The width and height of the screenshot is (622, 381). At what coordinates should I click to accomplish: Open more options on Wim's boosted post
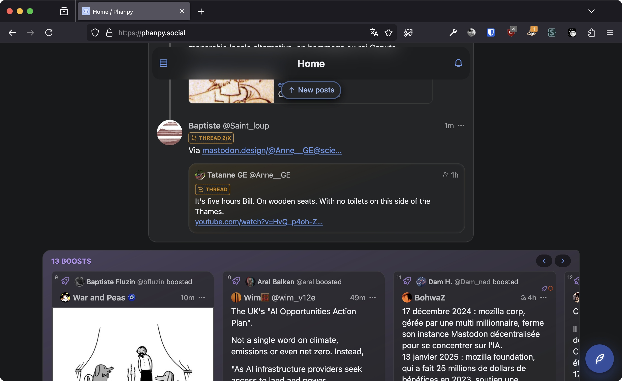pos(373,297)
